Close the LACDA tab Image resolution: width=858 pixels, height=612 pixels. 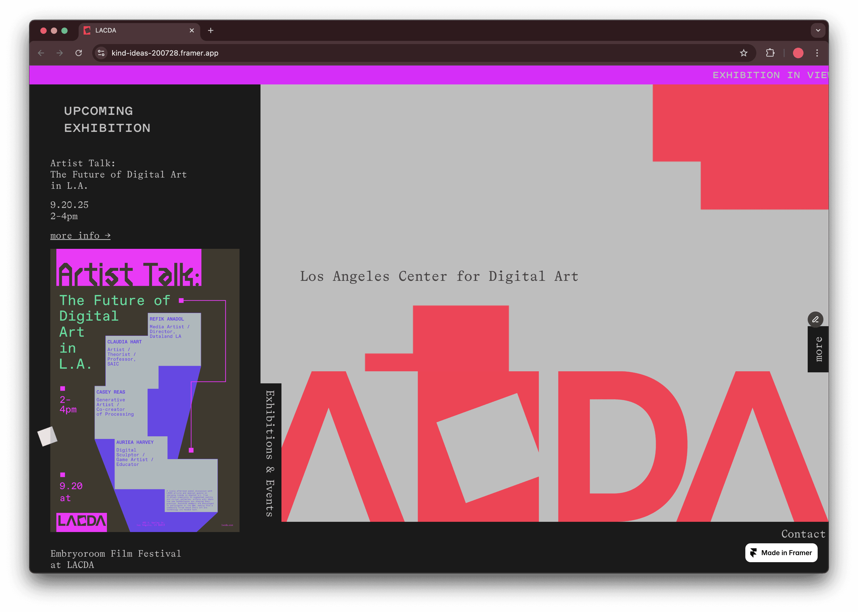pos(192,30)
